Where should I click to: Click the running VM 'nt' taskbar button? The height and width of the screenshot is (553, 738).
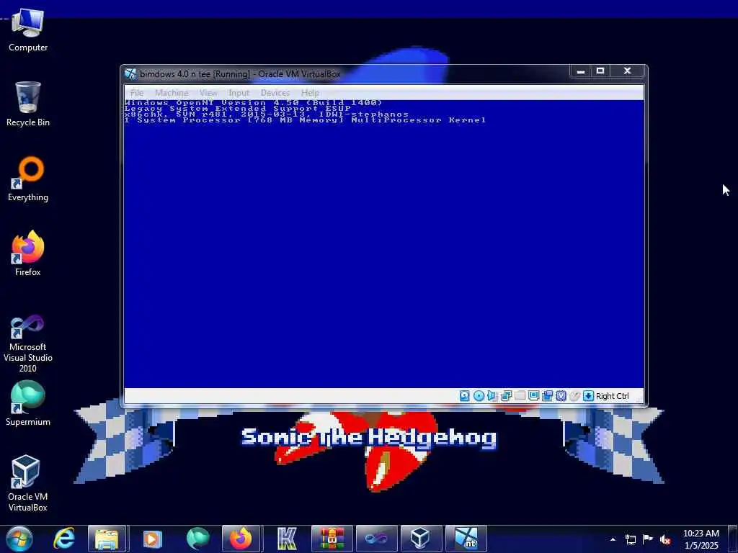click(466, 539)
